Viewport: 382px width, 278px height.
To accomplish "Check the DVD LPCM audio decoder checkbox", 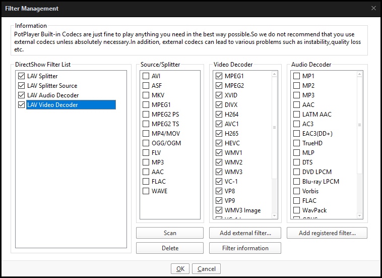I will (296, 172).
